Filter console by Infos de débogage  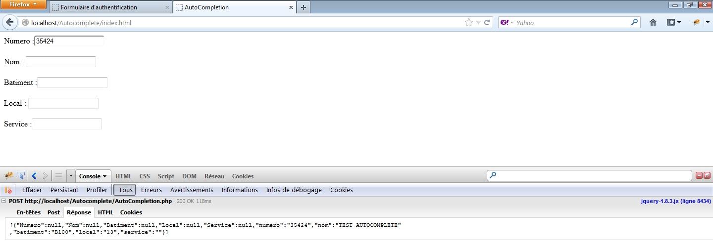294,190
